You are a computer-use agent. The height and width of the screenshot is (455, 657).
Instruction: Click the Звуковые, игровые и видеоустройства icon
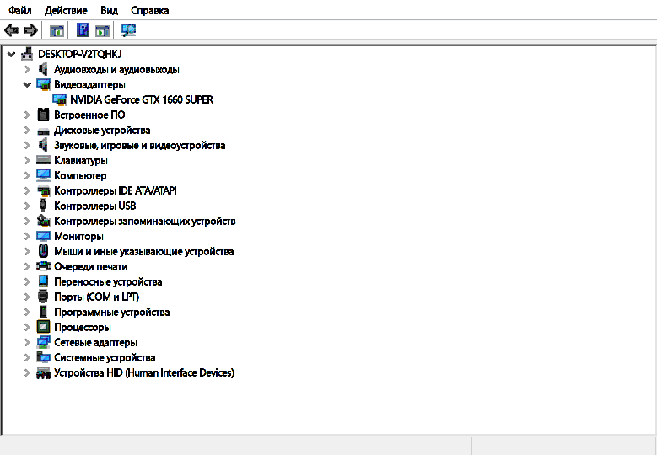[43, 145]
